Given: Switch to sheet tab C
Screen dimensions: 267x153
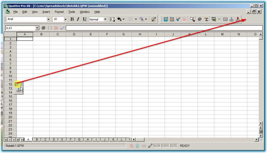Looking at the screenshot, I should coord(45,140).
